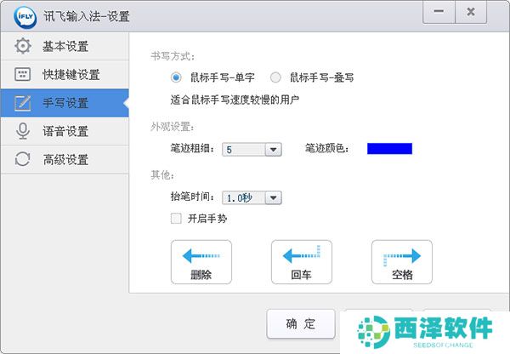
Task: Switch to the 高级设置 tab
Action: tap(65, 160)
